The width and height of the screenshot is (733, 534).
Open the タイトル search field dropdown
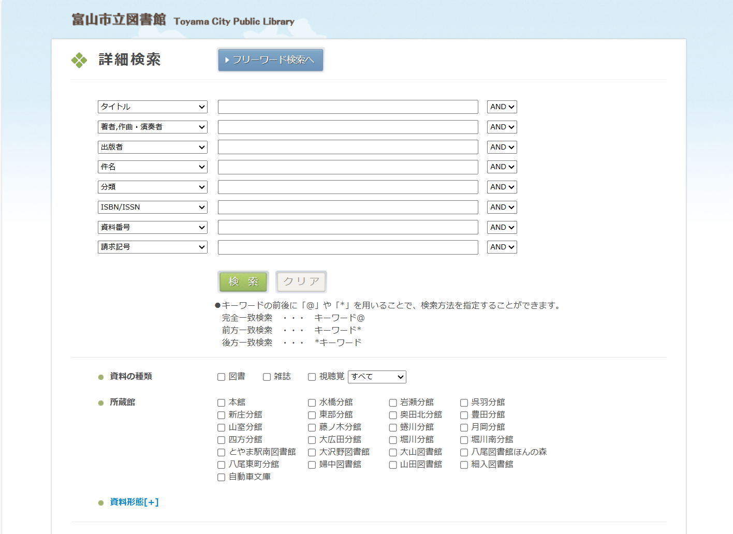click(x=152, y=107)
